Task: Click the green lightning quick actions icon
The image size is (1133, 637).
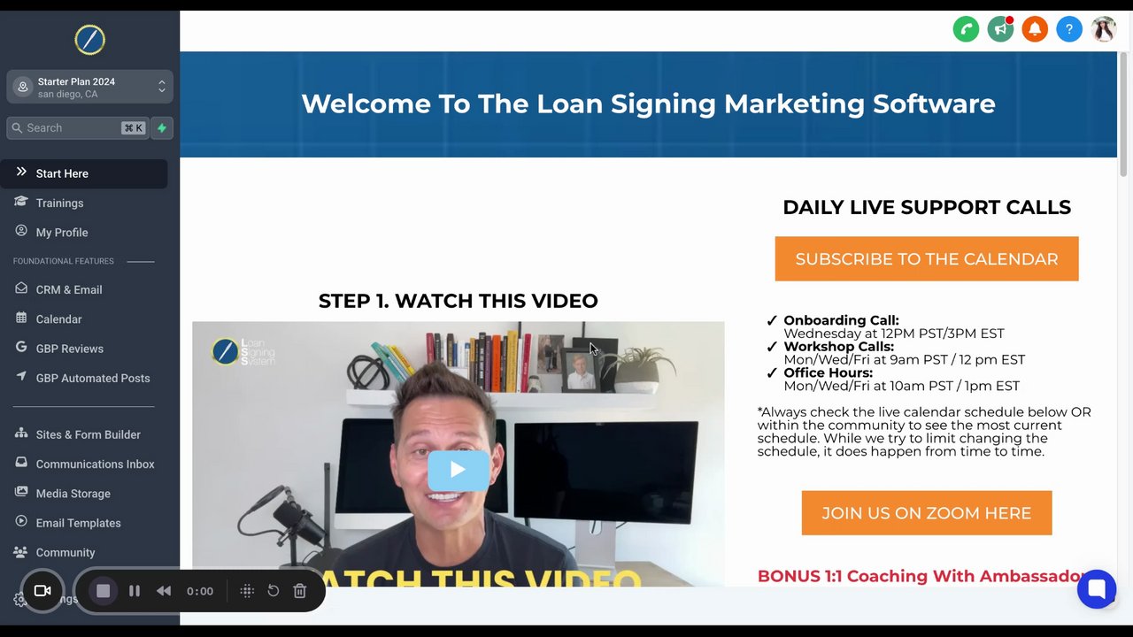Action: coord(162,128)
